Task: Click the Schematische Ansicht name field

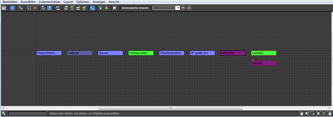Action: pos(135,8)
